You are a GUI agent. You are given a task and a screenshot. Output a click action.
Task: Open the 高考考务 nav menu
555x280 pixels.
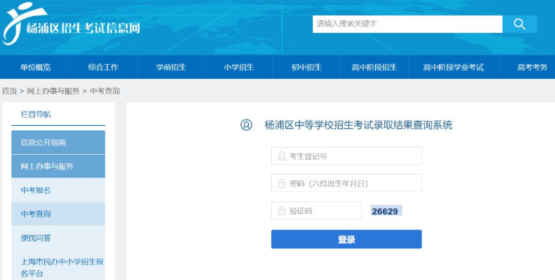[x=533, y=67]
